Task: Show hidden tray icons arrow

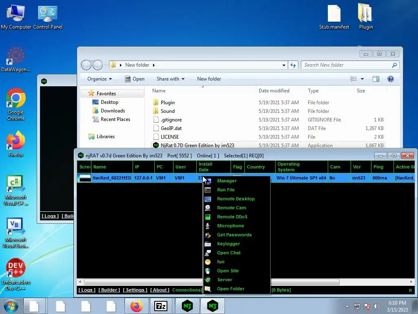Action: tap(347, 306)
